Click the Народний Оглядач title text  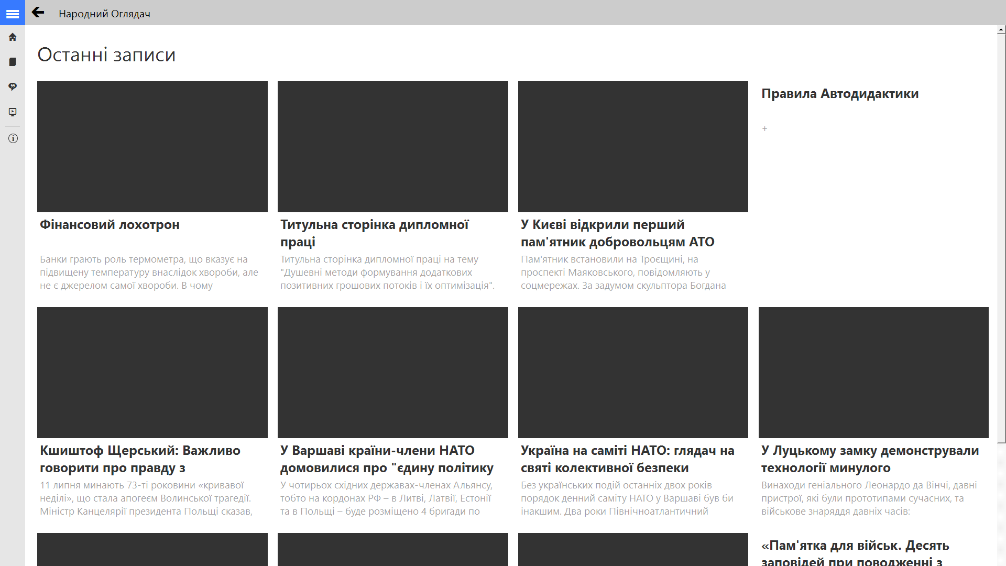tap(104, 14)
